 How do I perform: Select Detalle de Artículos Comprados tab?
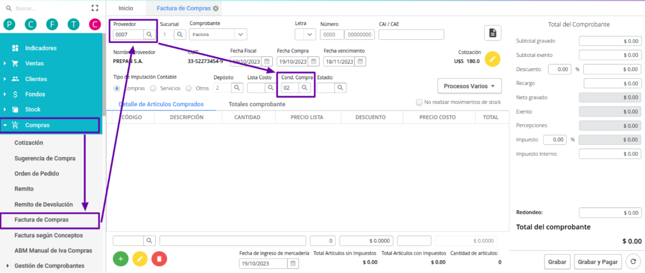pyautogui.click(x=161, y=104)
